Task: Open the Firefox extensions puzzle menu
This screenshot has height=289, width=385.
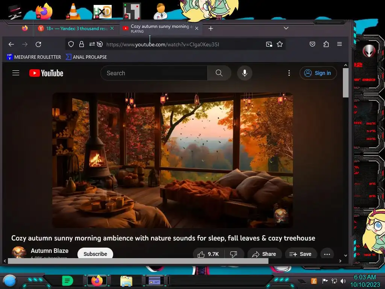Action: tap(326, 44)
